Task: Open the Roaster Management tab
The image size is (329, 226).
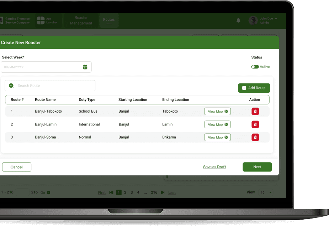Action: point(81,20)
